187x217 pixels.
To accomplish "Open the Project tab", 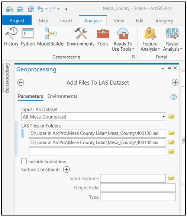I will click(x=17, y=21).
